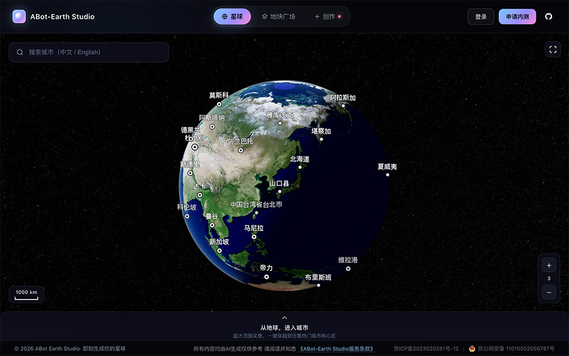
Task: Expand the bottom panel chevron
Action: click(284, 318)
